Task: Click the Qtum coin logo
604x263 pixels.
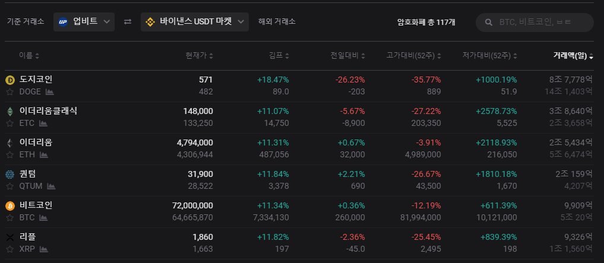Action: click(x=10, y=175)
